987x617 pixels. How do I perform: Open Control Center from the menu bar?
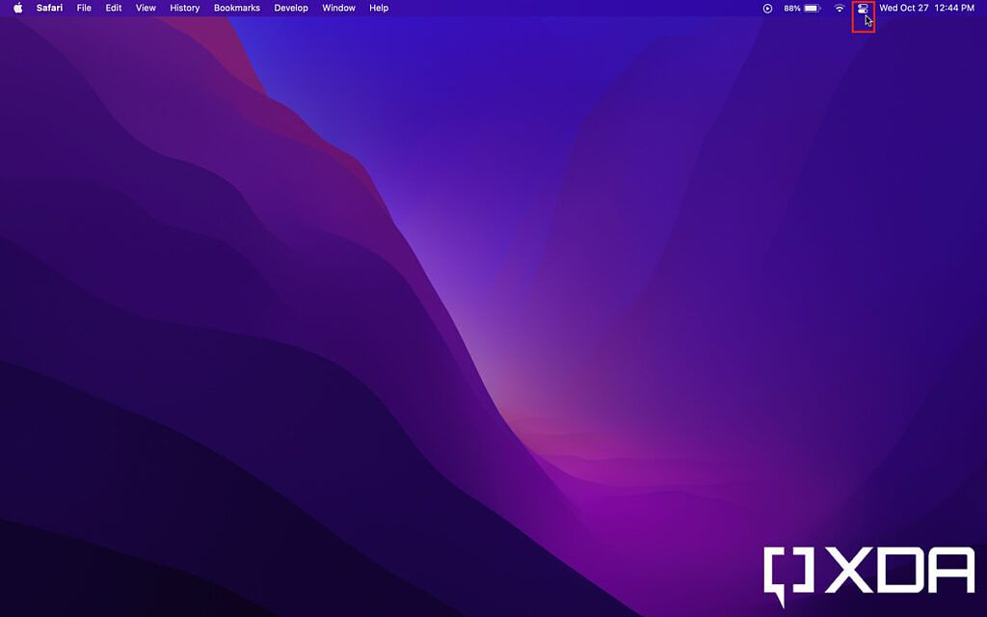[862, 8]
